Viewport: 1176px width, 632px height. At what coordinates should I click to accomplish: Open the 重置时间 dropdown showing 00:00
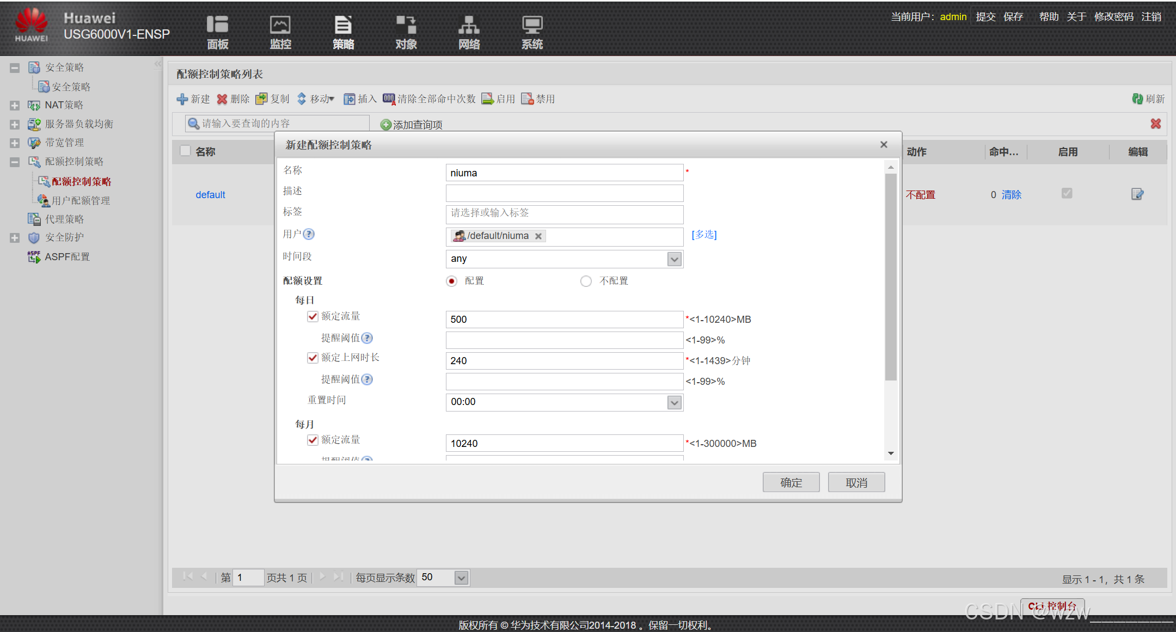[x=674, y=402]
